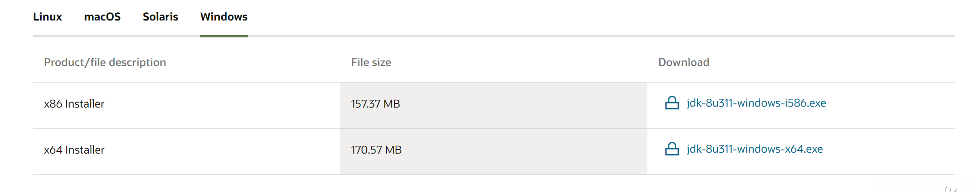Click the lock icon beside jdk-8u311-windows-i586.exe
Viewport: 977px width, 196px height.
(x=672, y=103)
